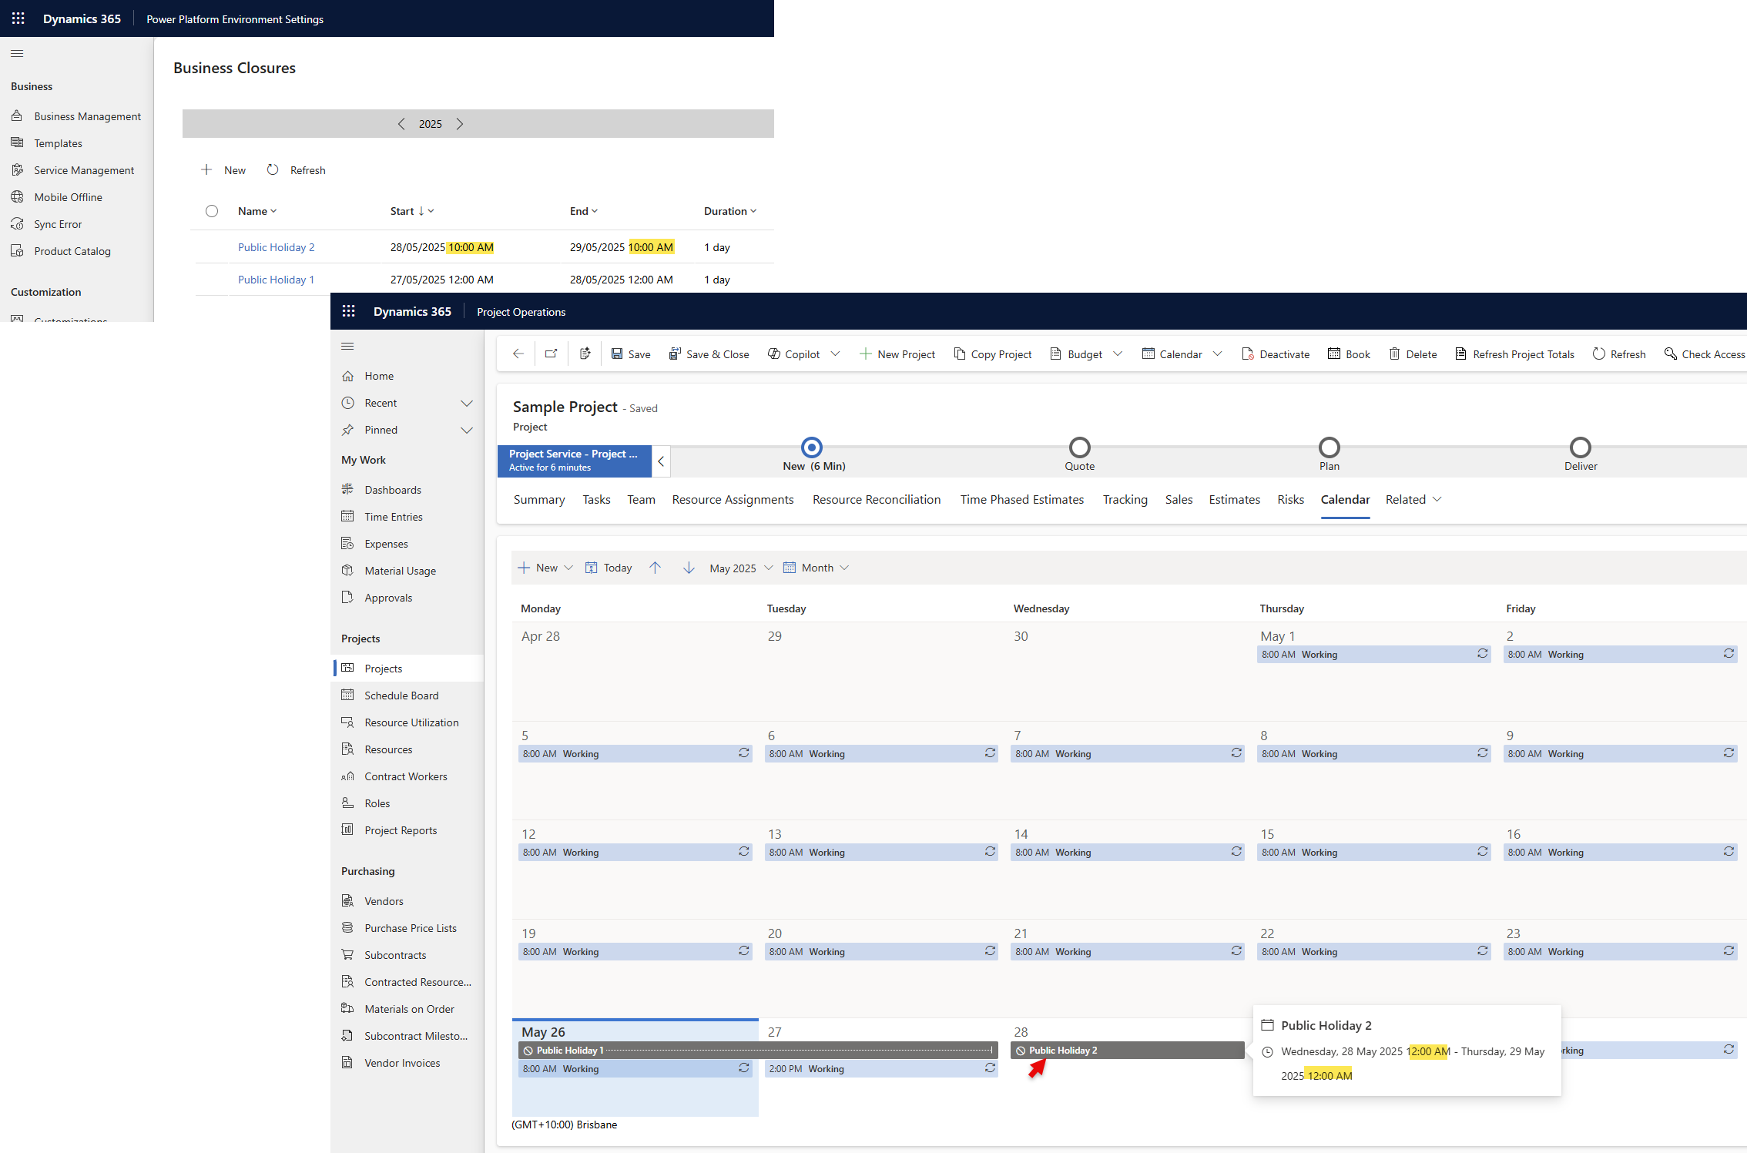Open Public Holiday 2 event on May 28
The image size is (1747, 1153).
pos(1127,1051)
